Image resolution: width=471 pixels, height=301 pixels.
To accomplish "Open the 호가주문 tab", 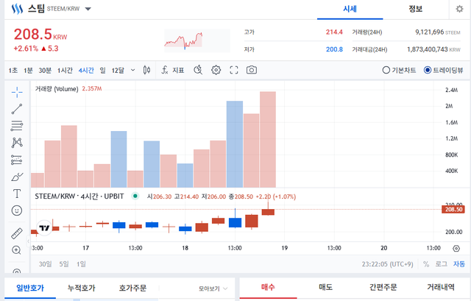I will point(132,288).
